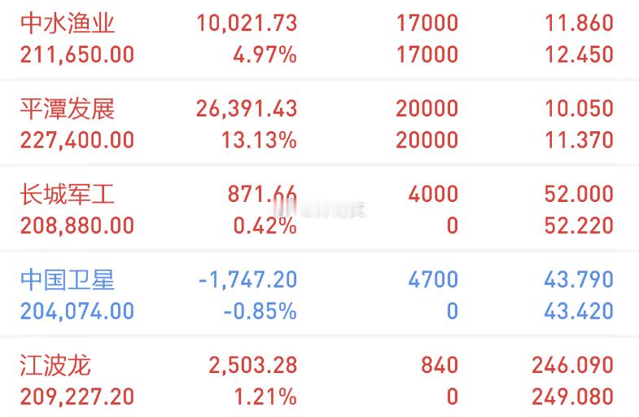This screenshot has height=417, width=639.
Task: Click 中水渔业 current price 12.450
Action: 580,55
